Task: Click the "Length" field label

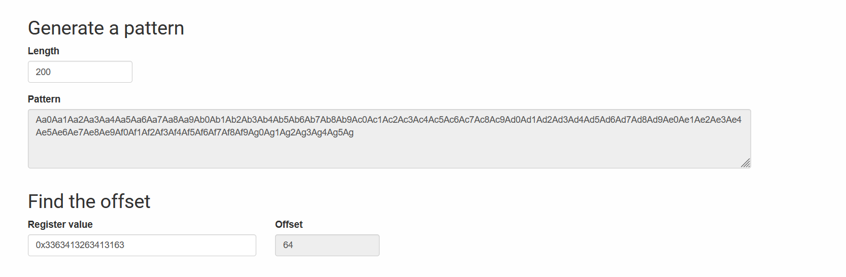Action: click(43, 51)
